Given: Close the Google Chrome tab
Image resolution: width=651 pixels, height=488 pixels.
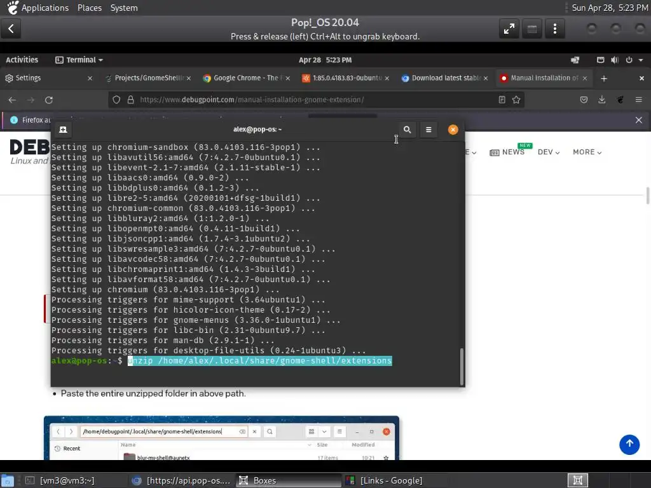Looking at the screenshot, I should click(288, 78).
